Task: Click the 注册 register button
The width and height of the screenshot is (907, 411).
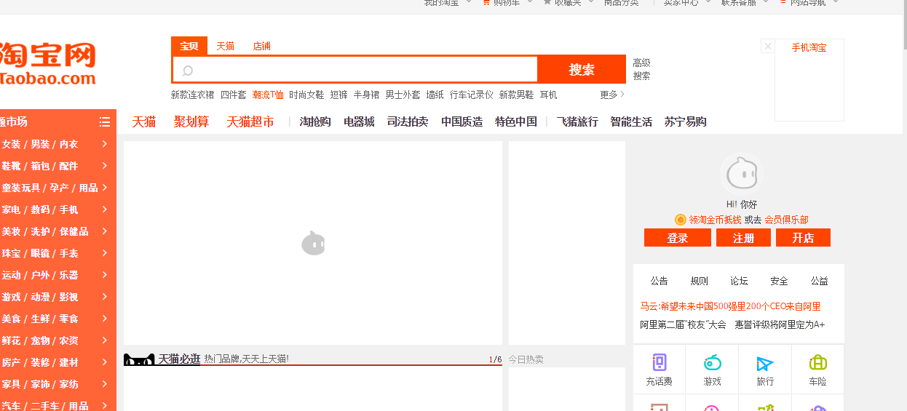Action: pos(743,238)
